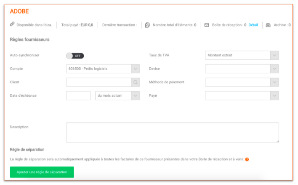The height and width of the screenshot is (185, 298).
Task: Click the documents icon for Nombre total d'éléments
Action: coord(147,25)
